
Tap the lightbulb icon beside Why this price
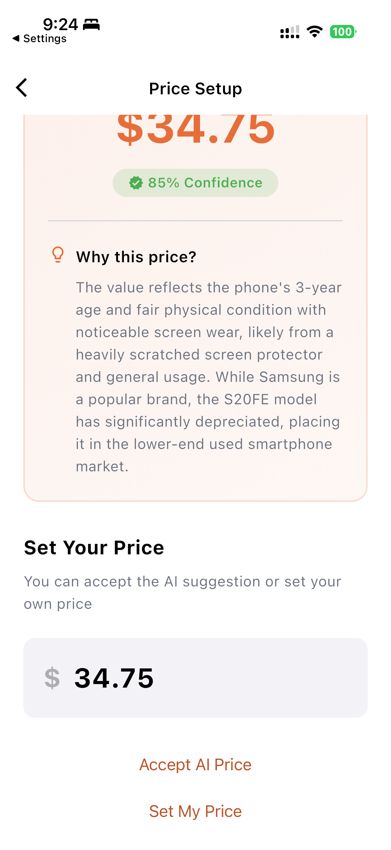58,255
